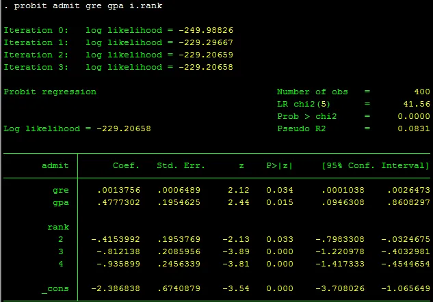Select _cons z value -3.54

click(236, 288)
